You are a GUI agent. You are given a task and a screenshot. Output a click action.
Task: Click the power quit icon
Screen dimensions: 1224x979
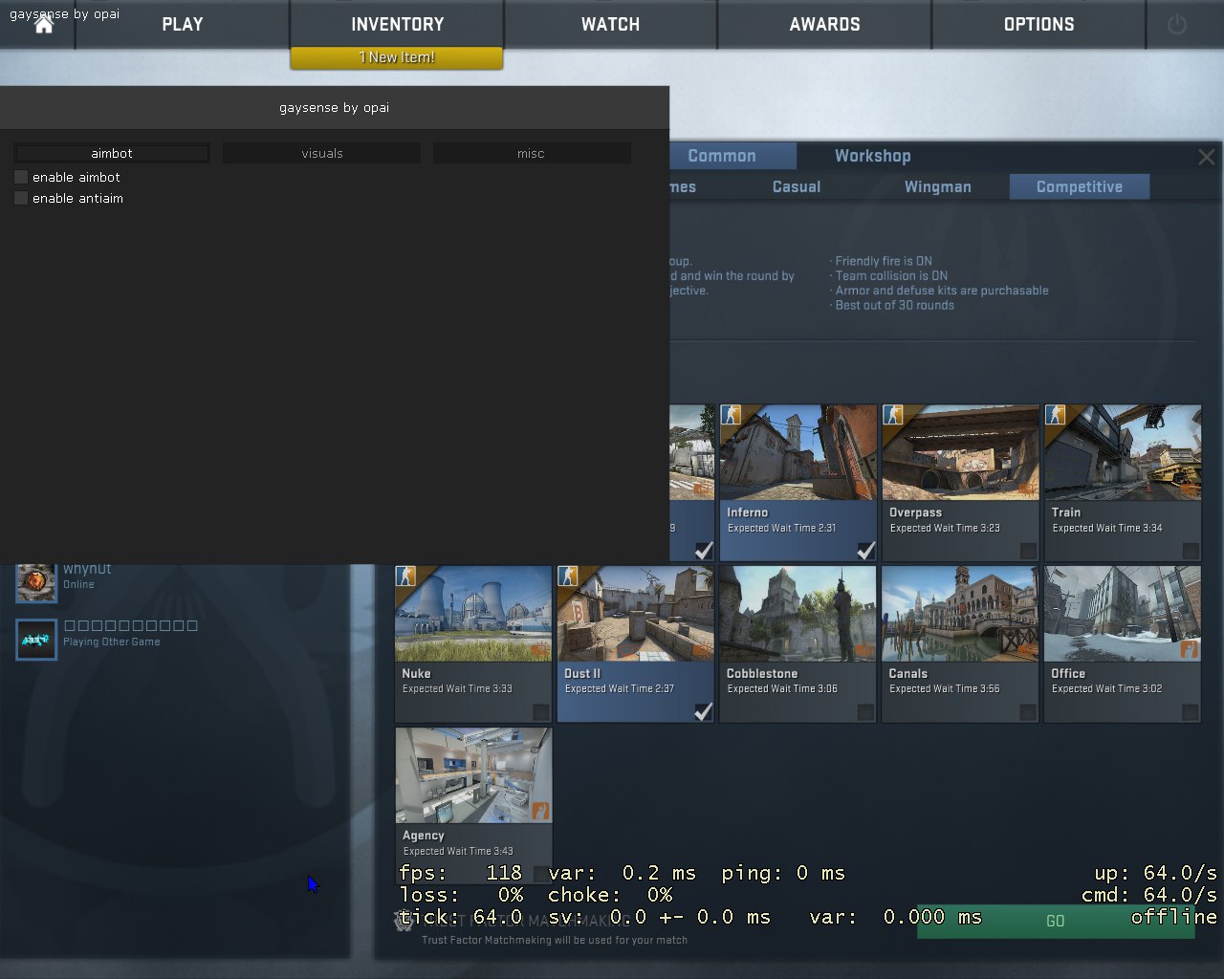(1177, 25)
